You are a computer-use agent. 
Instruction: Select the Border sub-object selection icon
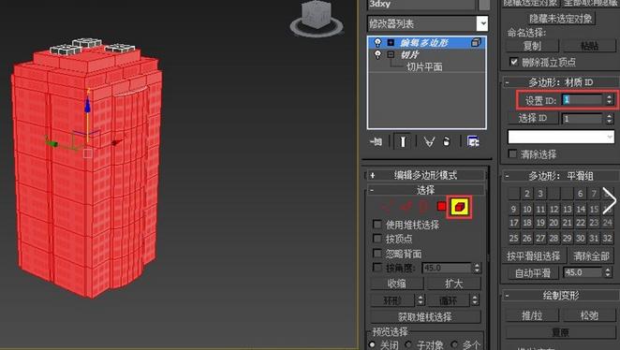423,206
